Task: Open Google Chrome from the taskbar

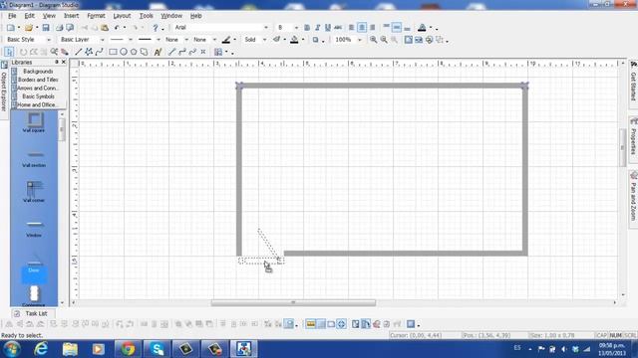Action: (128, 349)
